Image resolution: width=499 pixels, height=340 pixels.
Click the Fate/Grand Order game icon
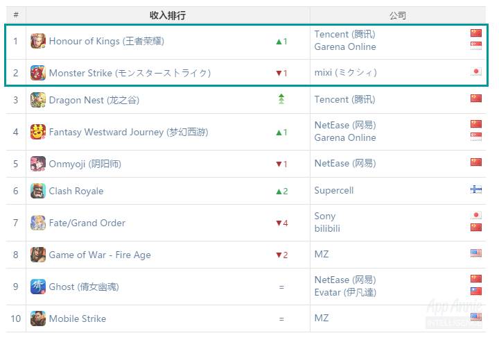38,223
